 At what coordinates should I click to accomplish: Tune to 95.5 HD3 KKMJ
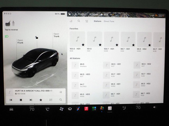point(81,95)
